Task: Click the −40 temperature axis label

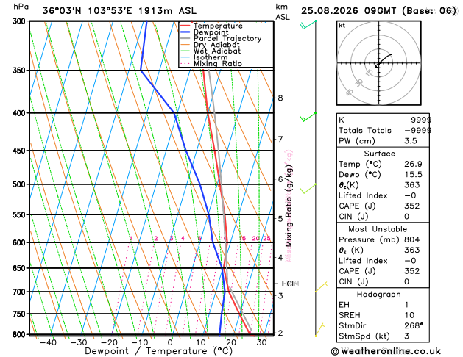Action: (x=48, y=342)
